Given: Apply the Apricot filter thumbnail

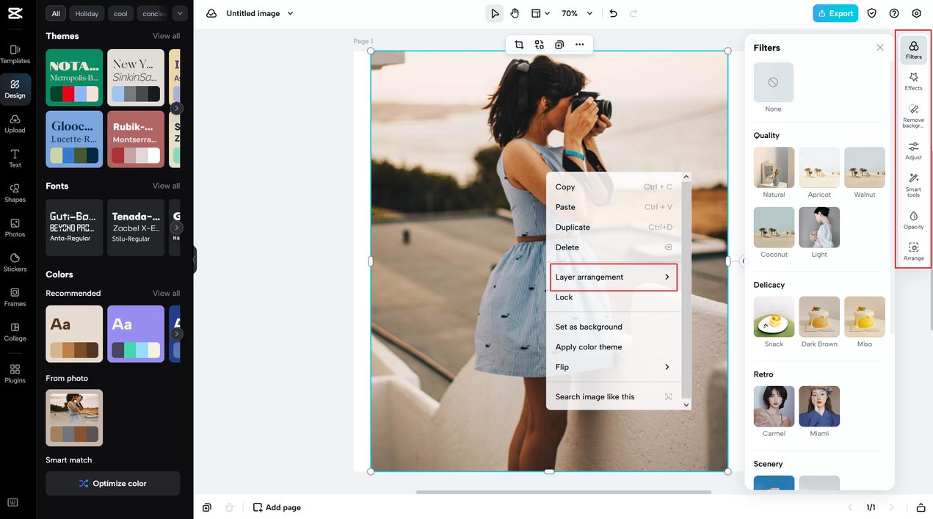Looking at the screenshot, I should [819, 168].
